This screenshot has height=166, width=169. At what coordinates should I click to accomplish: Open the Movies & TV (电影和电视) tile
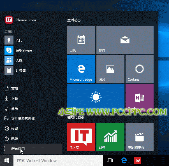[139, 137]
